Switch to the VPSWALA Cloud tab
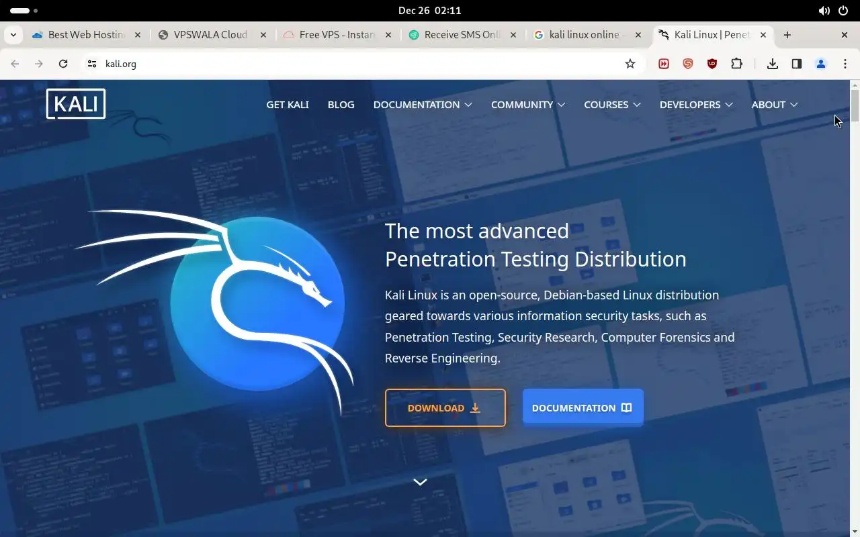 click(x=210, y=35)
